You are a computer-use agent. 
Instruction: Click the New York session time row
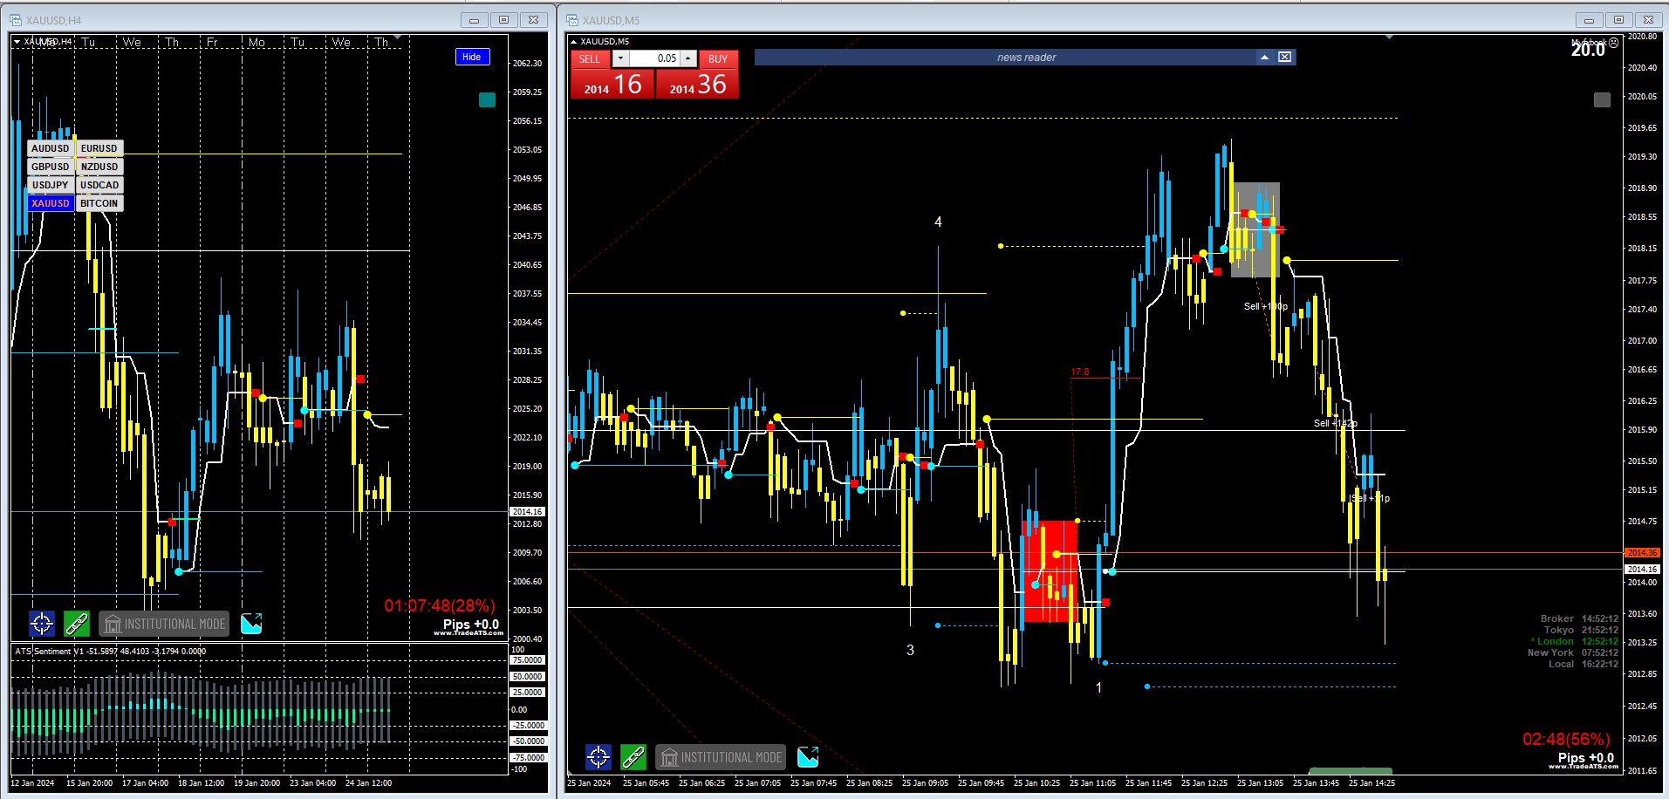(x=1573, y=652)
